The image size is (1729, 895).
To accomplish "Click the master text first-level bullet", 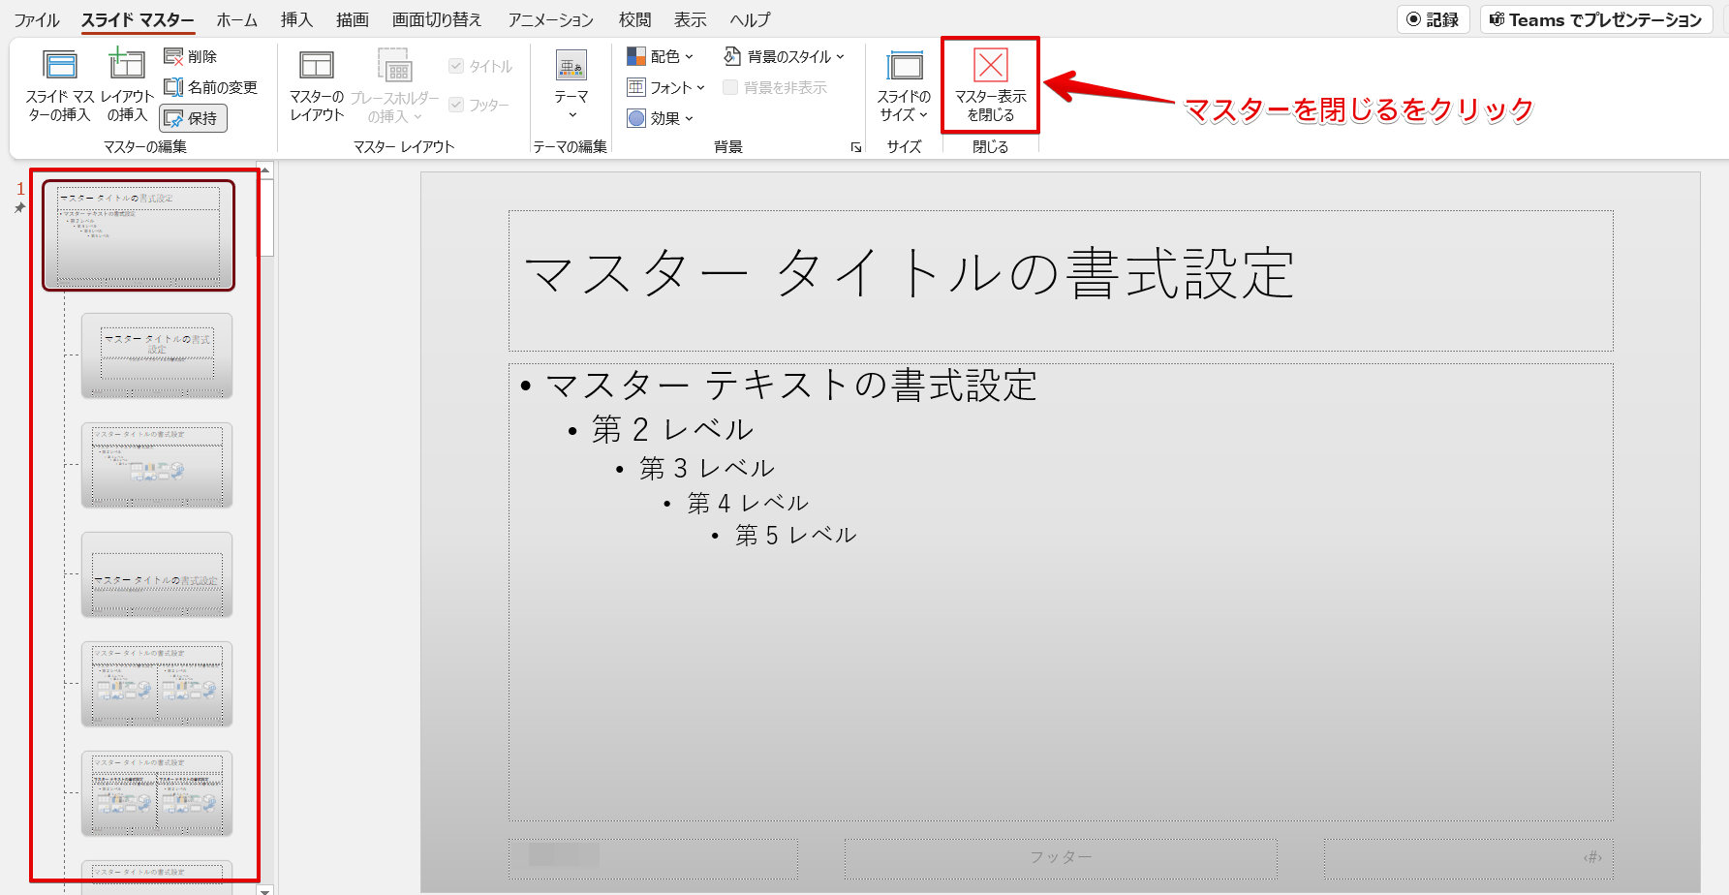I will [x=791, y=386].
